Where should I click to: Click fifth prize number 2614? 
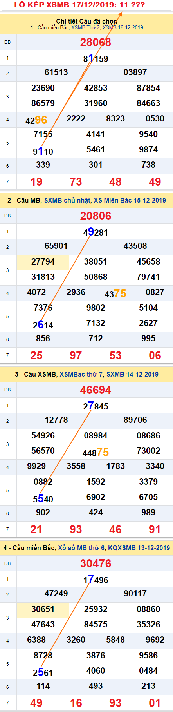43,324
